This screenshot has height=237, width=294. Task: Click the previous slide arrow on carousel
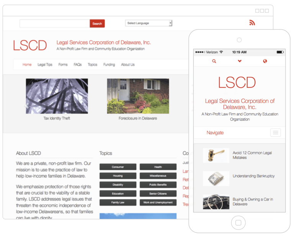[x=27, y=106]
